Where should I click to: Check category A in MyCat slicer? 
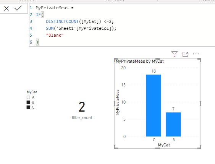tap(28, 97)
